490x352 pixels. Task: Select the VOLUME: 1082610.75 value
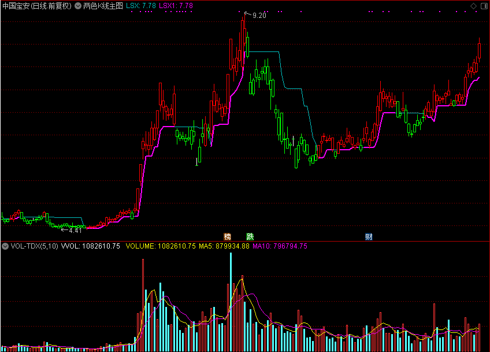point(161,246)
